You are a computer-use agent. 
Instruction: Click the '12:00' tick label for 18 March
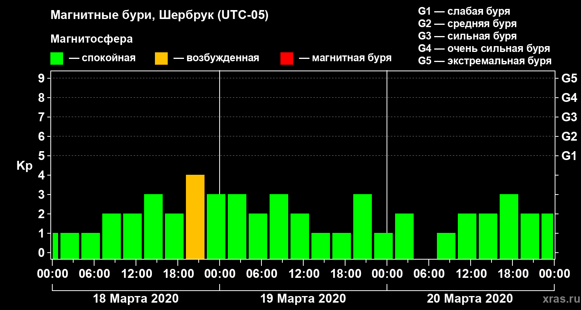(136, 274)
